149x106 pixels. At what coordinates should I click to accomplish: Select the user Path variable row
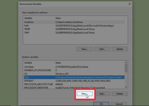tap(74, 26)
